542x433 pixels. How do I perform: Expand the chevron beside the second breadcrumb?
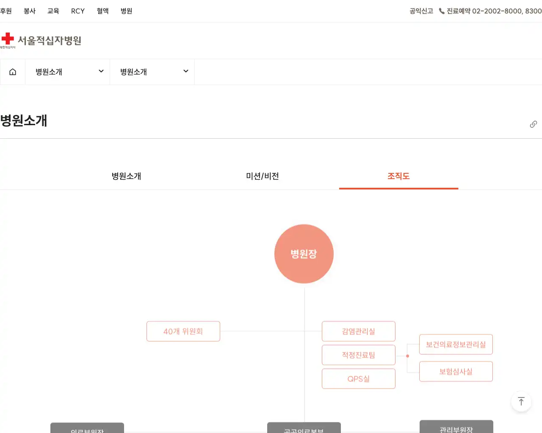click(x=185, y=71)
